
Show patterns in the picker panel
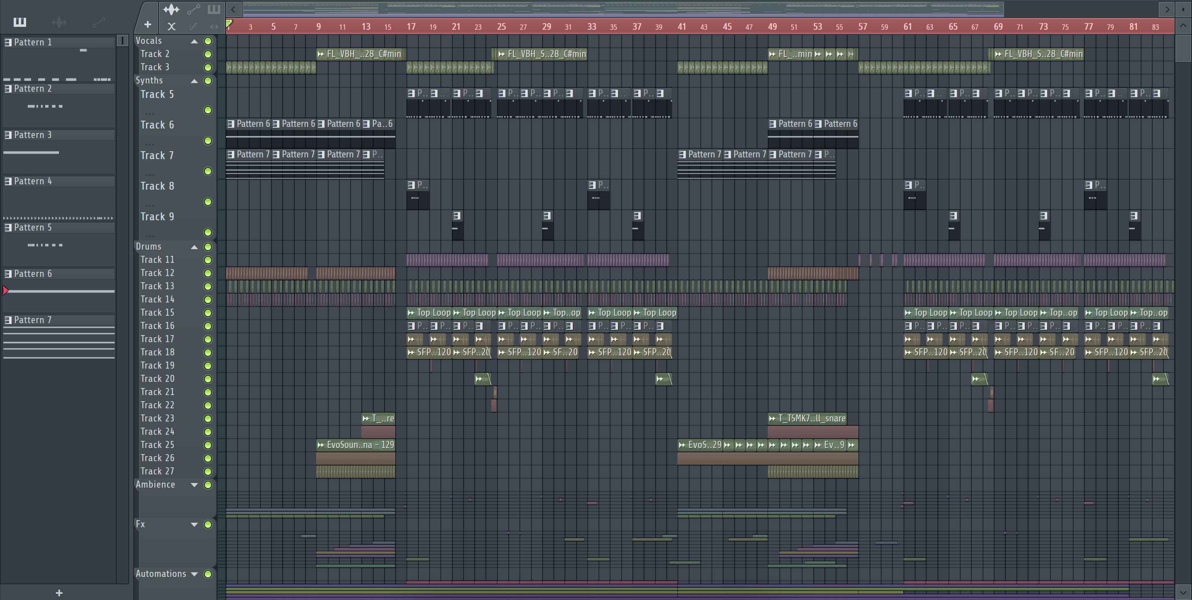(20, 22)
